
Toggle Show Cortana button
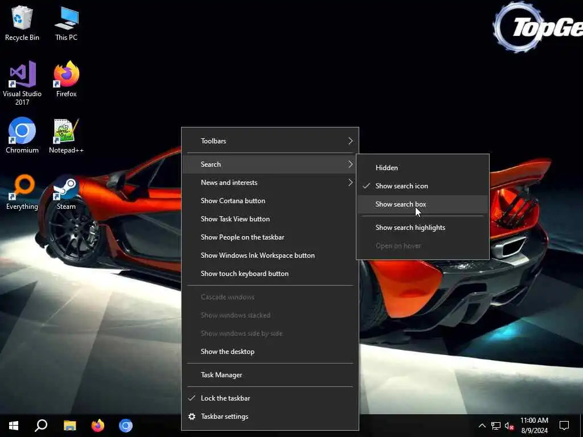pos(270,201)
